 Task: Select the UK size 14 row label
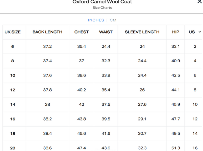[x=13, y=105]
